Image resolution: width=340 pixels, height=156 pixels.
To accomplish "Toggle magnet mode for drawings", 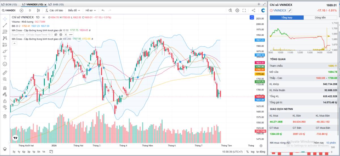I will coord(5,88).
